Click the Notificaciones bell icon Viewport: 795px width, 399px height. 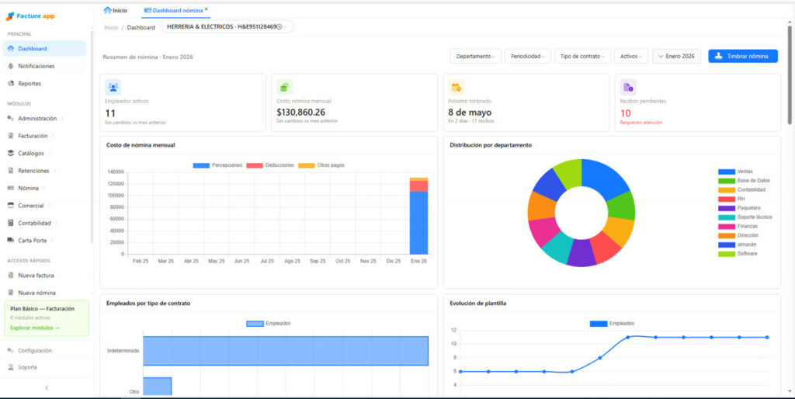click(11, 66)
